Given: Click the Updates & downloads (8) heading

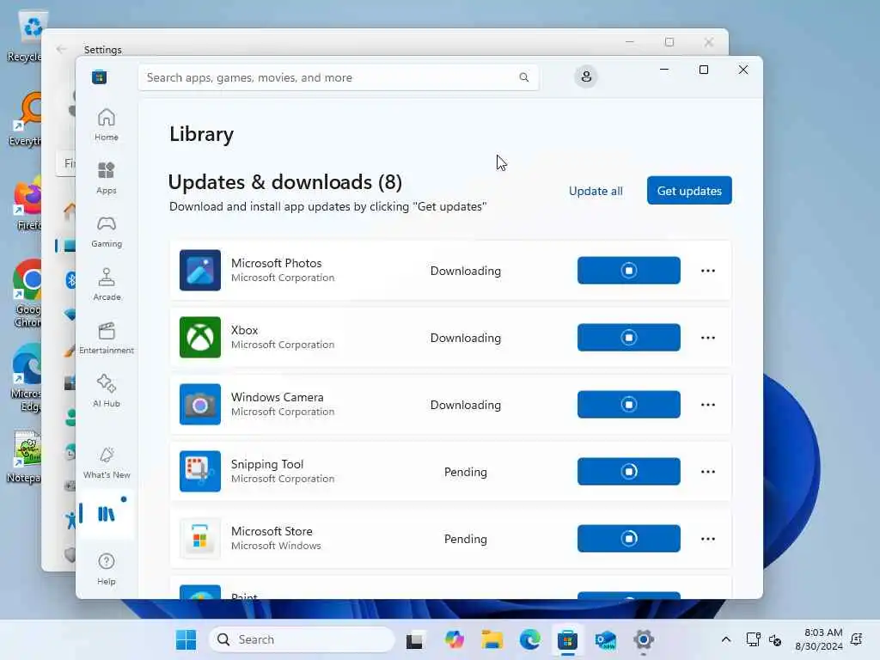Looking at the screenshot, I should [285, 182].
